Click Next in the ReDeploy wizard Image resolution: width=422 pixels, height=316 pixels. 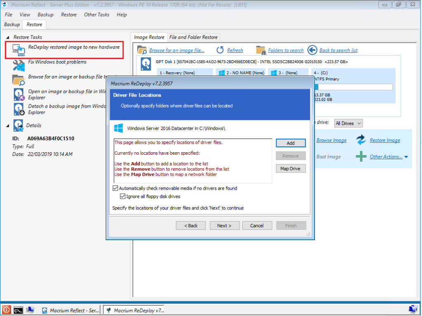point(225,226)
